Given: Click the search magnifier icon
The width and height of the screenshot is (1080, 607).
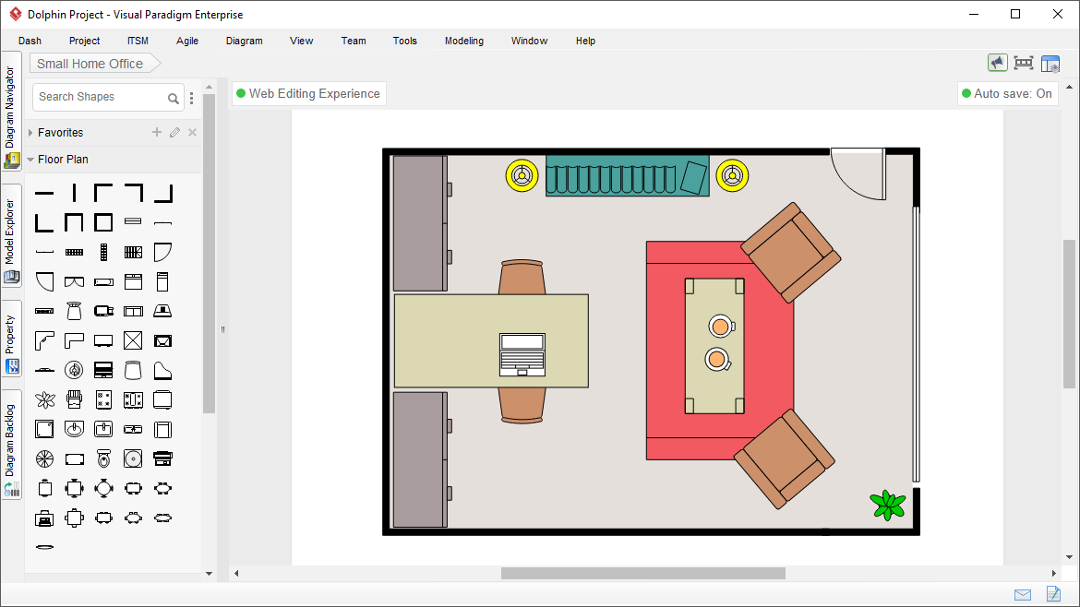Looking at the screenshot, I should (174, 99).
